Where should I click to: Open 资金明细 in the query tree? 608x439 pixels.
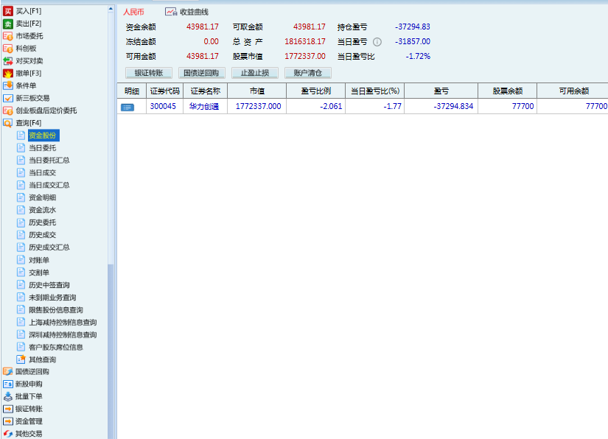click(x=43, y=197)
